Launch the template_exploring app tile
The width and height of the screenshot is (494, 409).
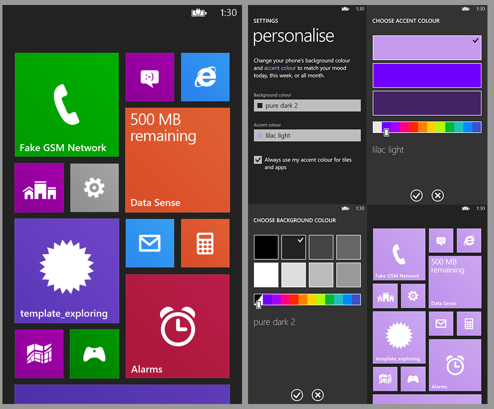pos(66,270)
